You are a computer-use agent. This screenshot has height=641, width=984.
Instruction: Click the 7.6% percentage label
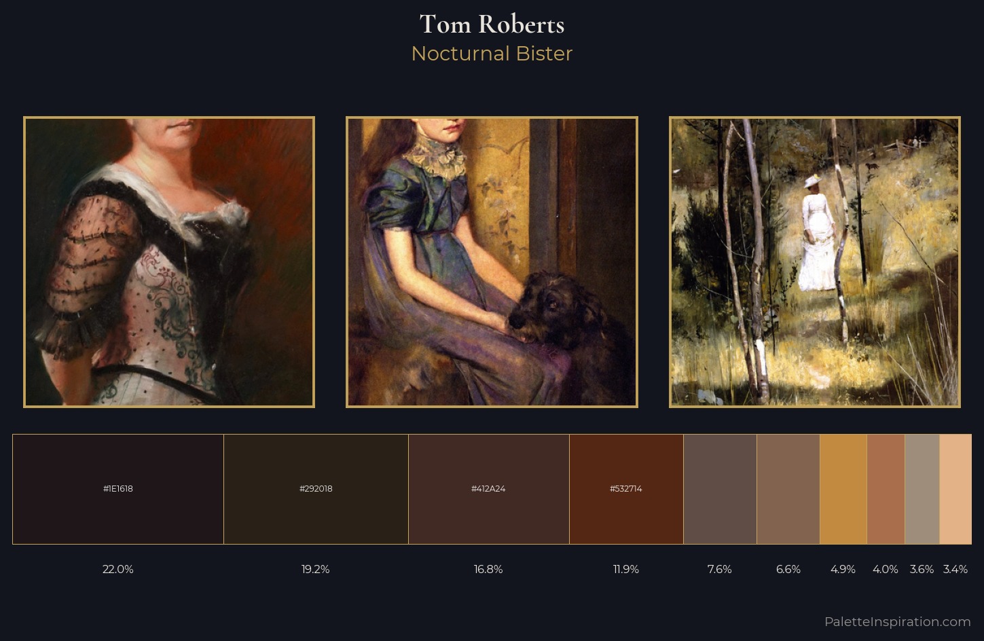(x=720, y=569)
